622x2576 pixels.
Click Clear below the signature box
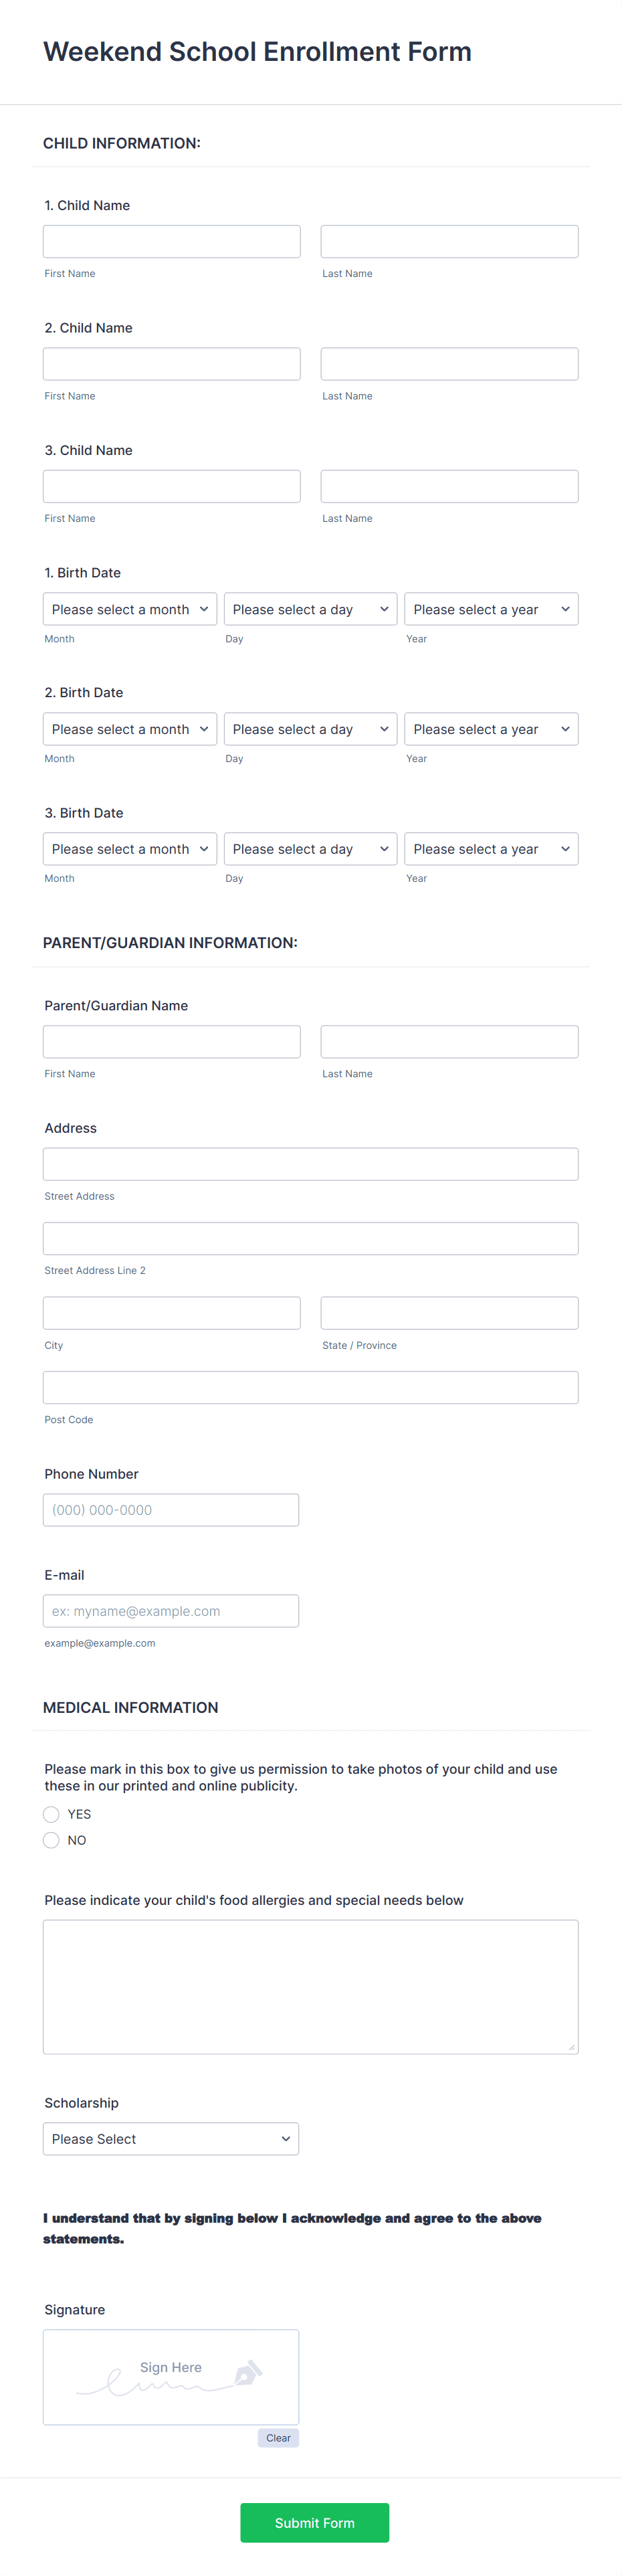tap(277, 2437)
